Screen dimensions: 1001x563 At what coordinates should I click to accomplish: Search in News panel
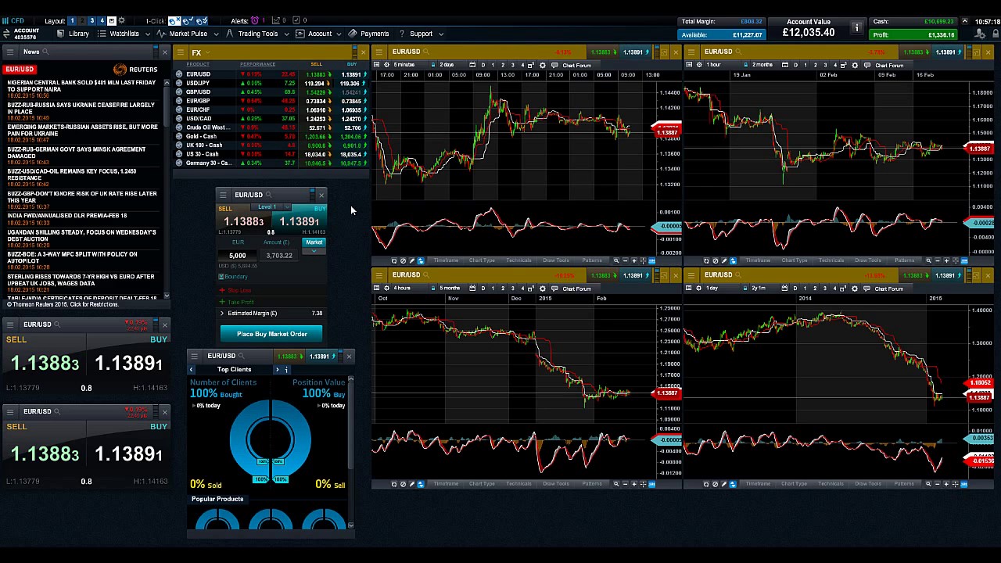click(46, 52)
